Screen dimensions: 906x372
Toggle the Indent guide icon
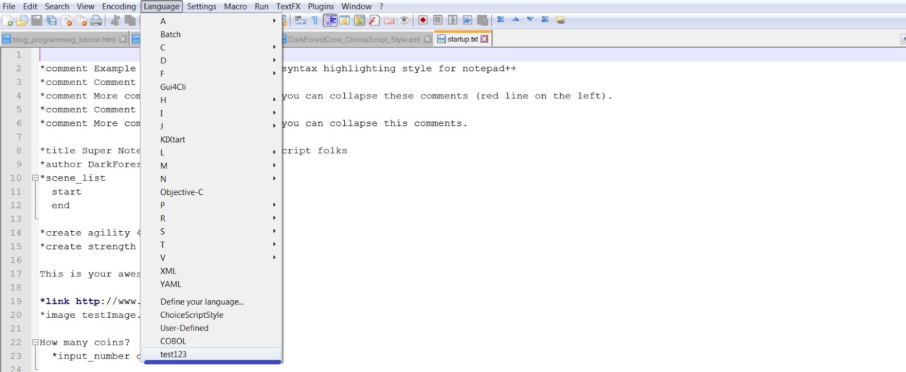pyautogui.click(x=330, y=20)
